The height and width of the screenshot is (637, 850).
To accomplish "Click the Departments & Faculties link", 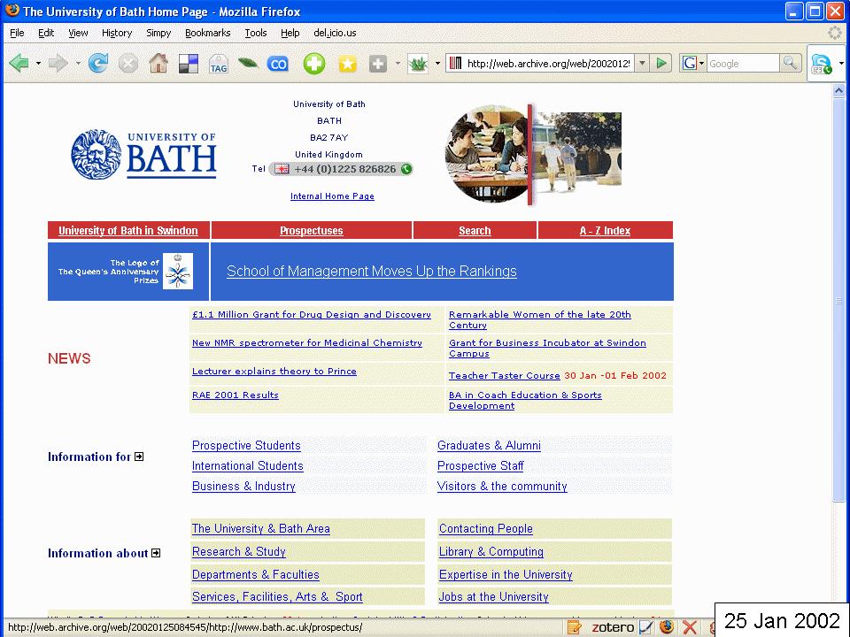I will point(256,574).
